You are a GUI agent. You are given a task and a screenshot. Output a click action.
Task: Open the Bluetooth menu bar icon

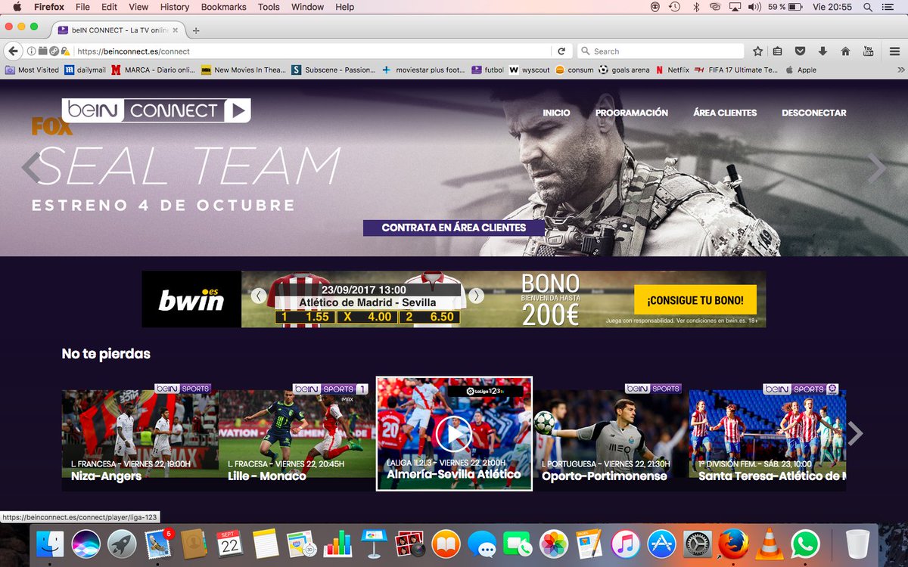695,7
